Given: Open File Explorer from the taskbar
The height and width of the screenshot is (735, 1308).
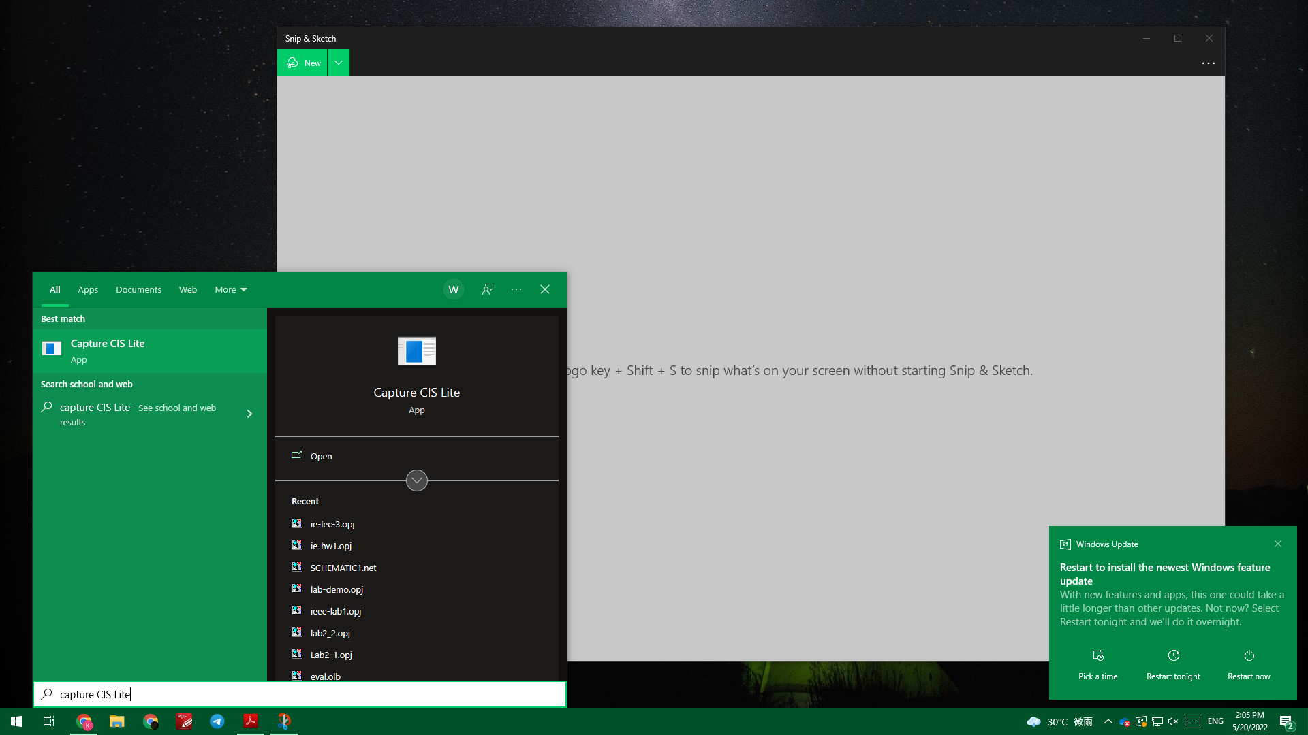Looking at the screenshot, I should click(x=117, y=721).
